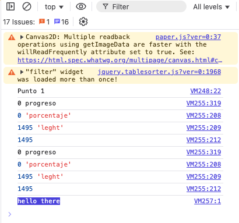Open the html.spec.whatwg.org canvas link
Image resolution: width=239 pixels, height=223 pixels.
120,60
